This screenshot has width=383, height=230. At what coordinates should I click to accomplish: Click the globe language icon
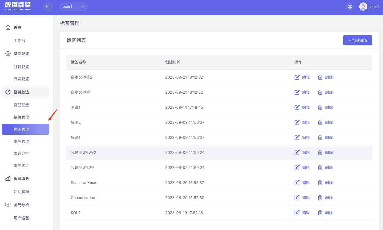point(350,7)
